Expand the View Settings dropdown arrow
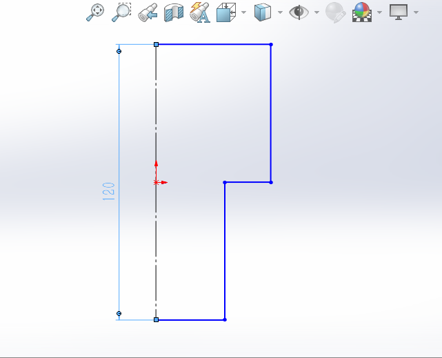The image size is (442, 358). point(416,12)
